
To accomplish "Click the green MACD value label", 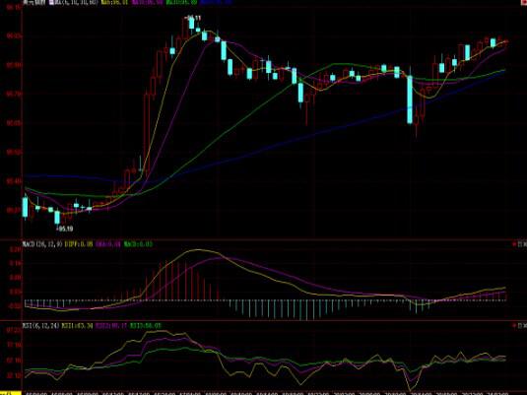I will point(138,244).
